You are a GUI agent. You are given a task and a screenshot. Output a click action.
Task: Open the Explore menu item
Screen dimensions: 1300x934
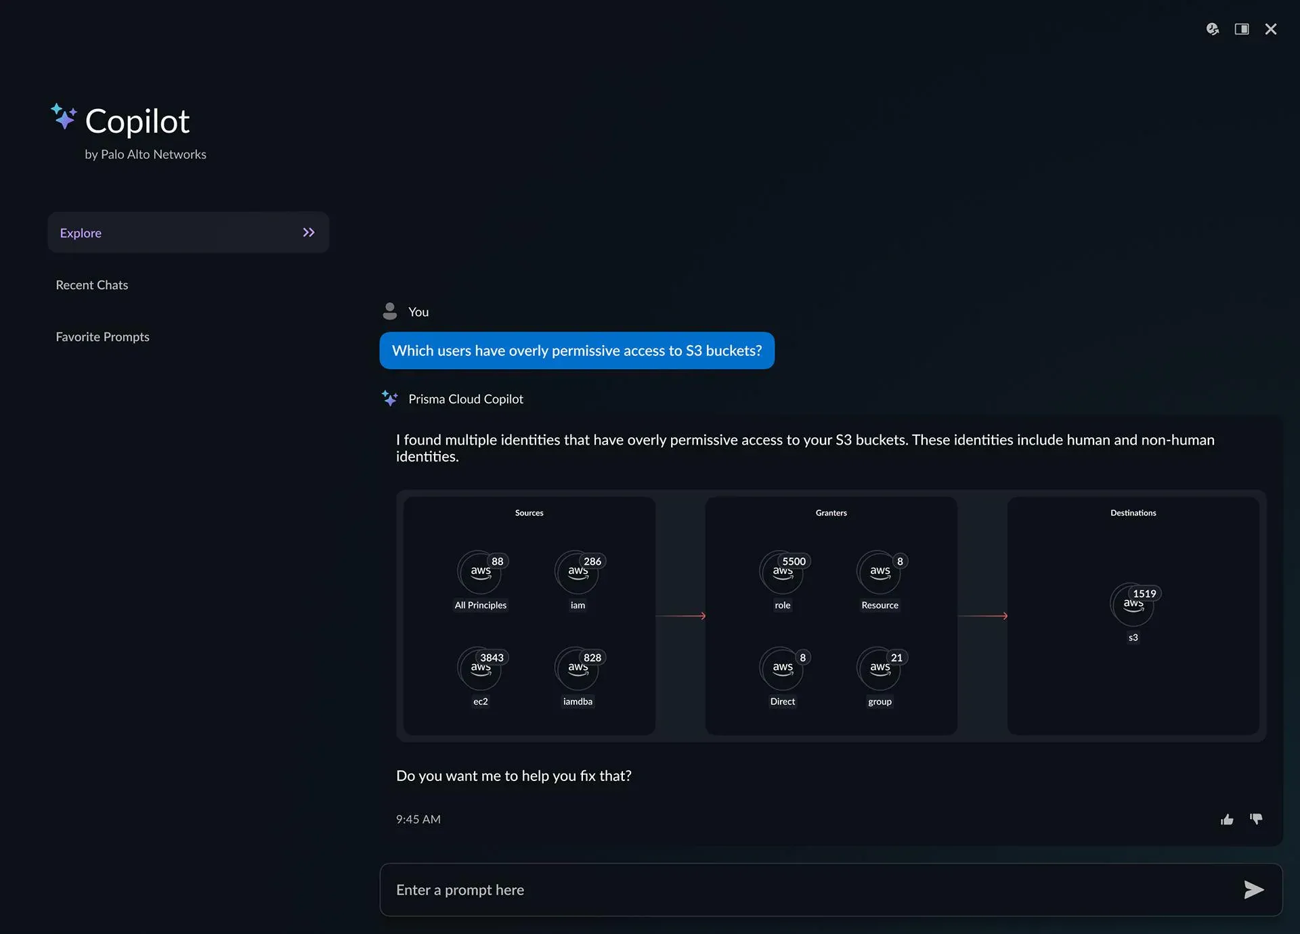coord(188,232)
